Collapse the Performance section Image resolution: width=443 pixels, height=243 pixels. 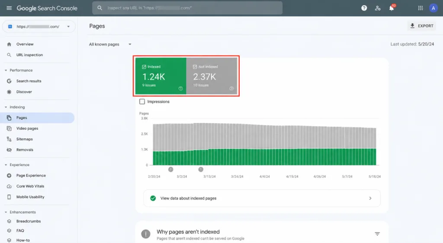[6, 70]
